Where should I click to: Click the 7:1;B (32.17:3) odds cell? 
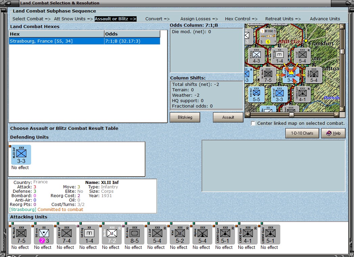pos(132,41)
